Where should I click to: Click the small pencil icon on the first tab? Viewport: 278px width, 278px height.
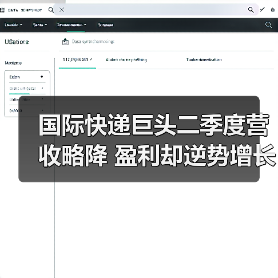tap(91, 59)
